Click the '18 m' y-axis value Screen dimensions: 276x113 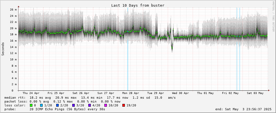click(13, 34)
